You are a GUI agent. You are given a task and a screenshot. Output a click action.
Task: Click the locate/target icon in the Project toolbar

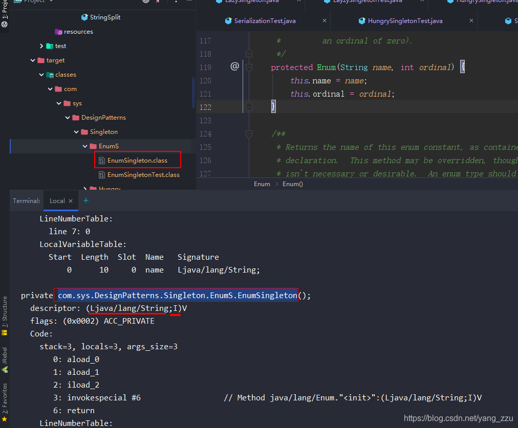(146, 2)
